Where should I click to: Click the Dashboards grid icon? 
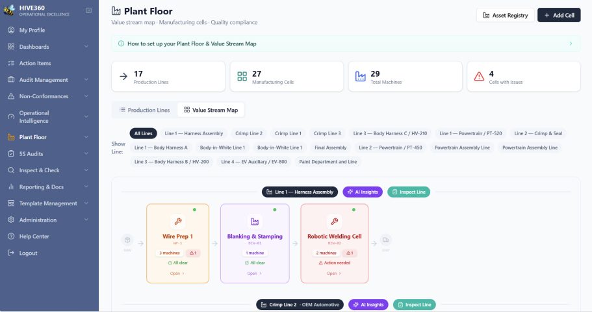pyautogui.click(x=11, y=46)
